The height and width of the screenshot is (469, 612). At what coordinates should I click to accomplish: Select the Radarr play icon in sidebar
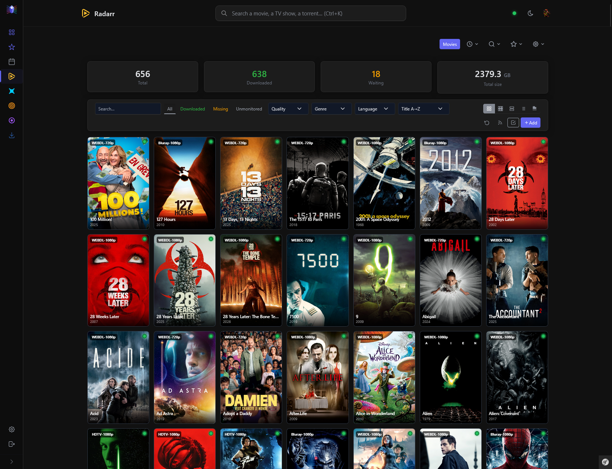(x=12, y=76)
